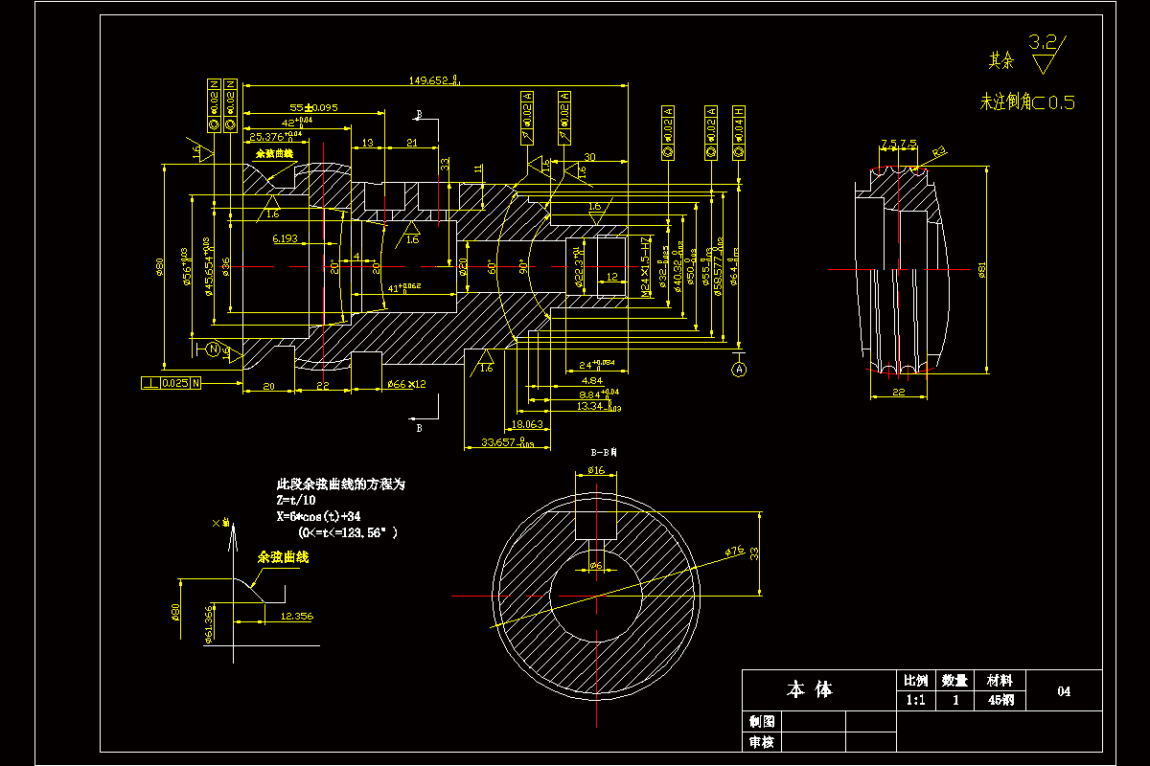Click the '数量' title block header
This screenshot has width=1150, height=766.
[x=954, y=681]
